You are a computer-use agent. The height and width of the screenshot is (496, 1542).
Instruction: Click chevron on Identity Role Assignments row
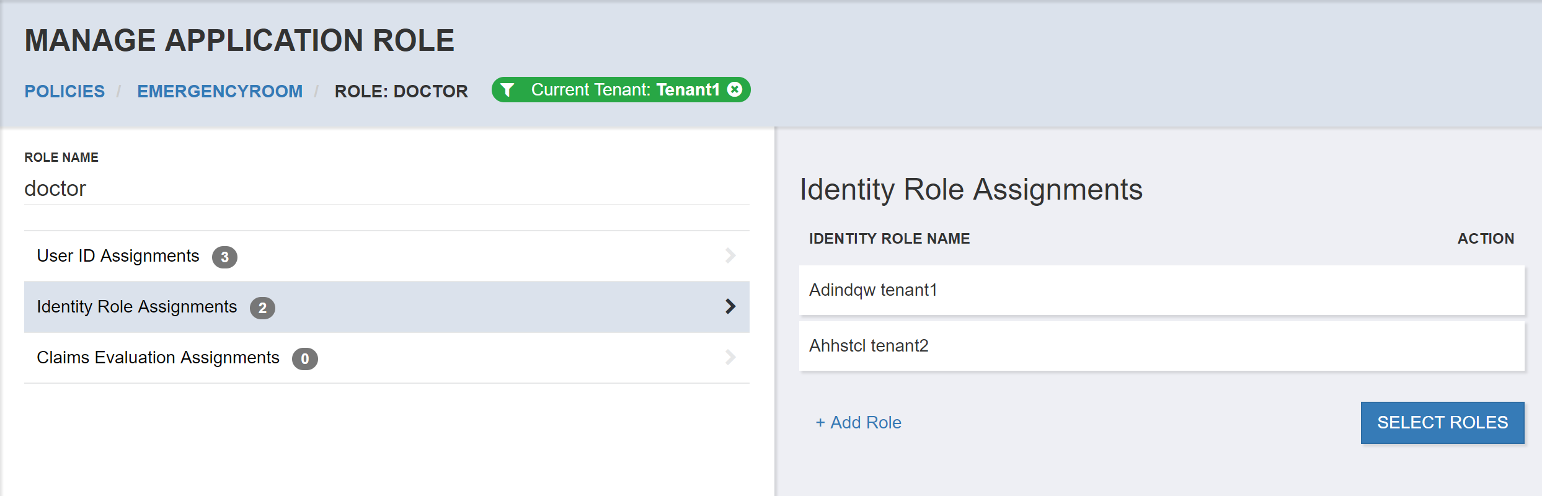click(730, 306)
